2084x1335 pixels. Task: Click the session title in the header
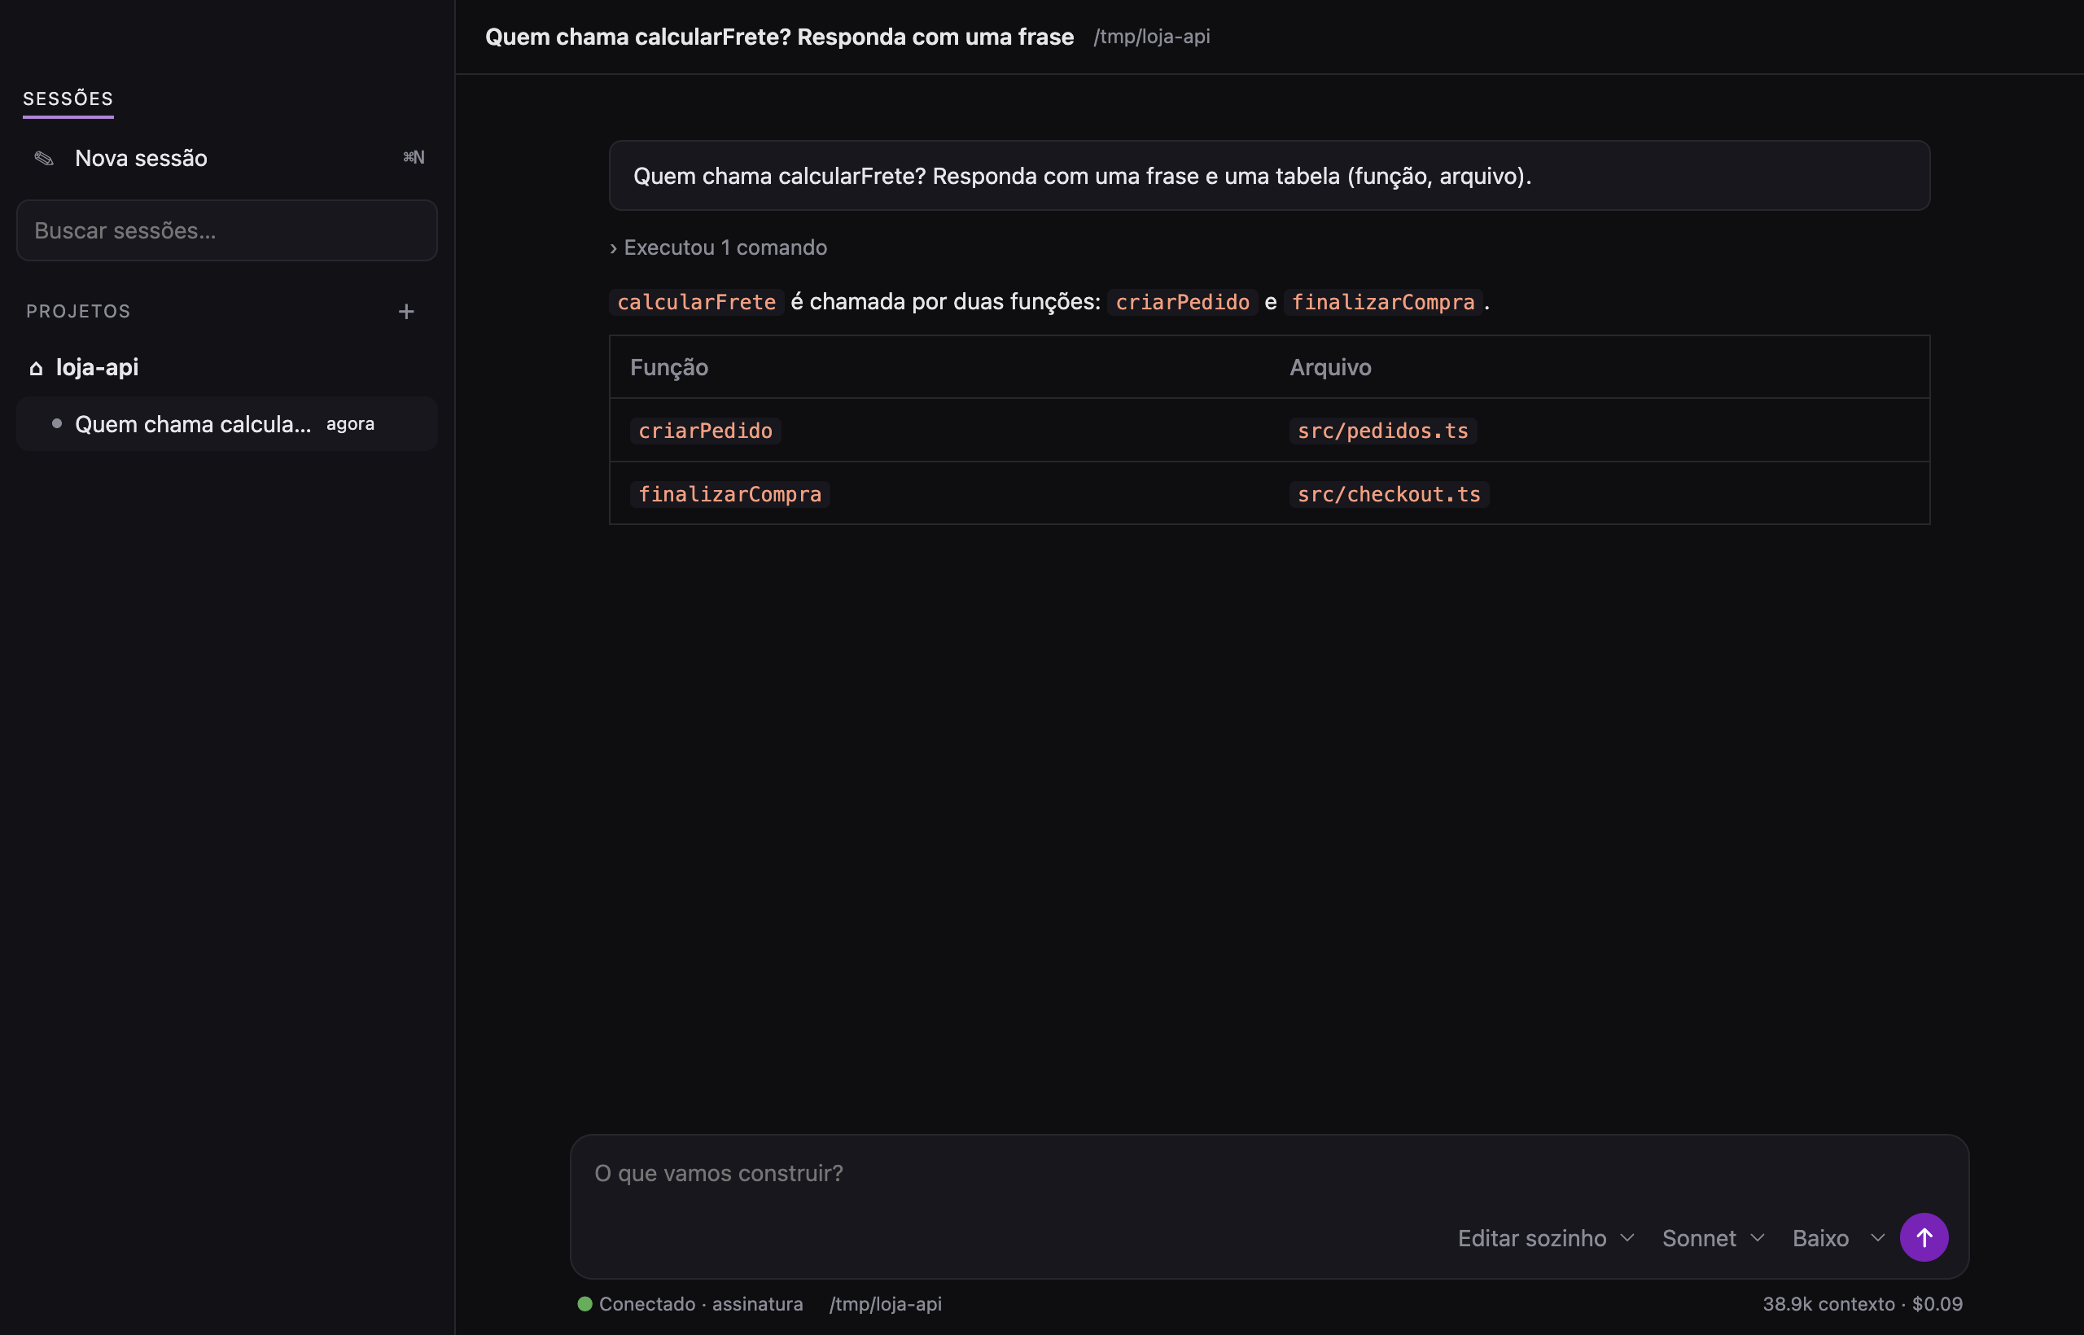pyautogui.click(x=779, y=37)
